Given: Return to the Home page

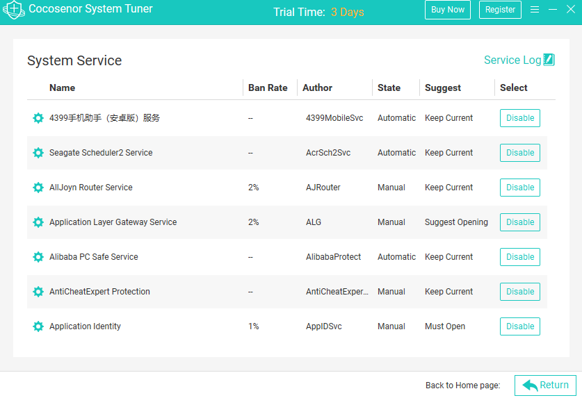Looking at the screenshot, I should point(545,385).
